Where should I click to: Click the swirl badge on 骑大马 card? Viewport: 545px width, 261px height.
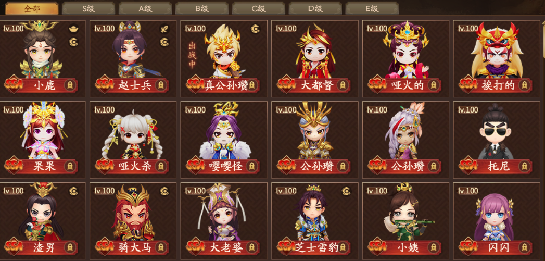[x=164, y=191]
